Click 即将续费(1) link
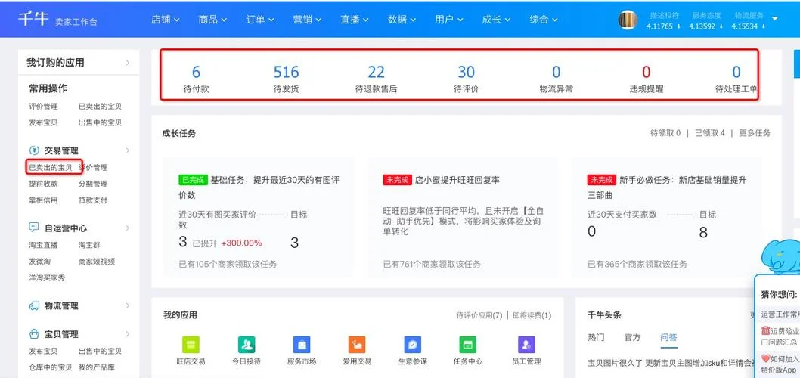 [532, 315]
